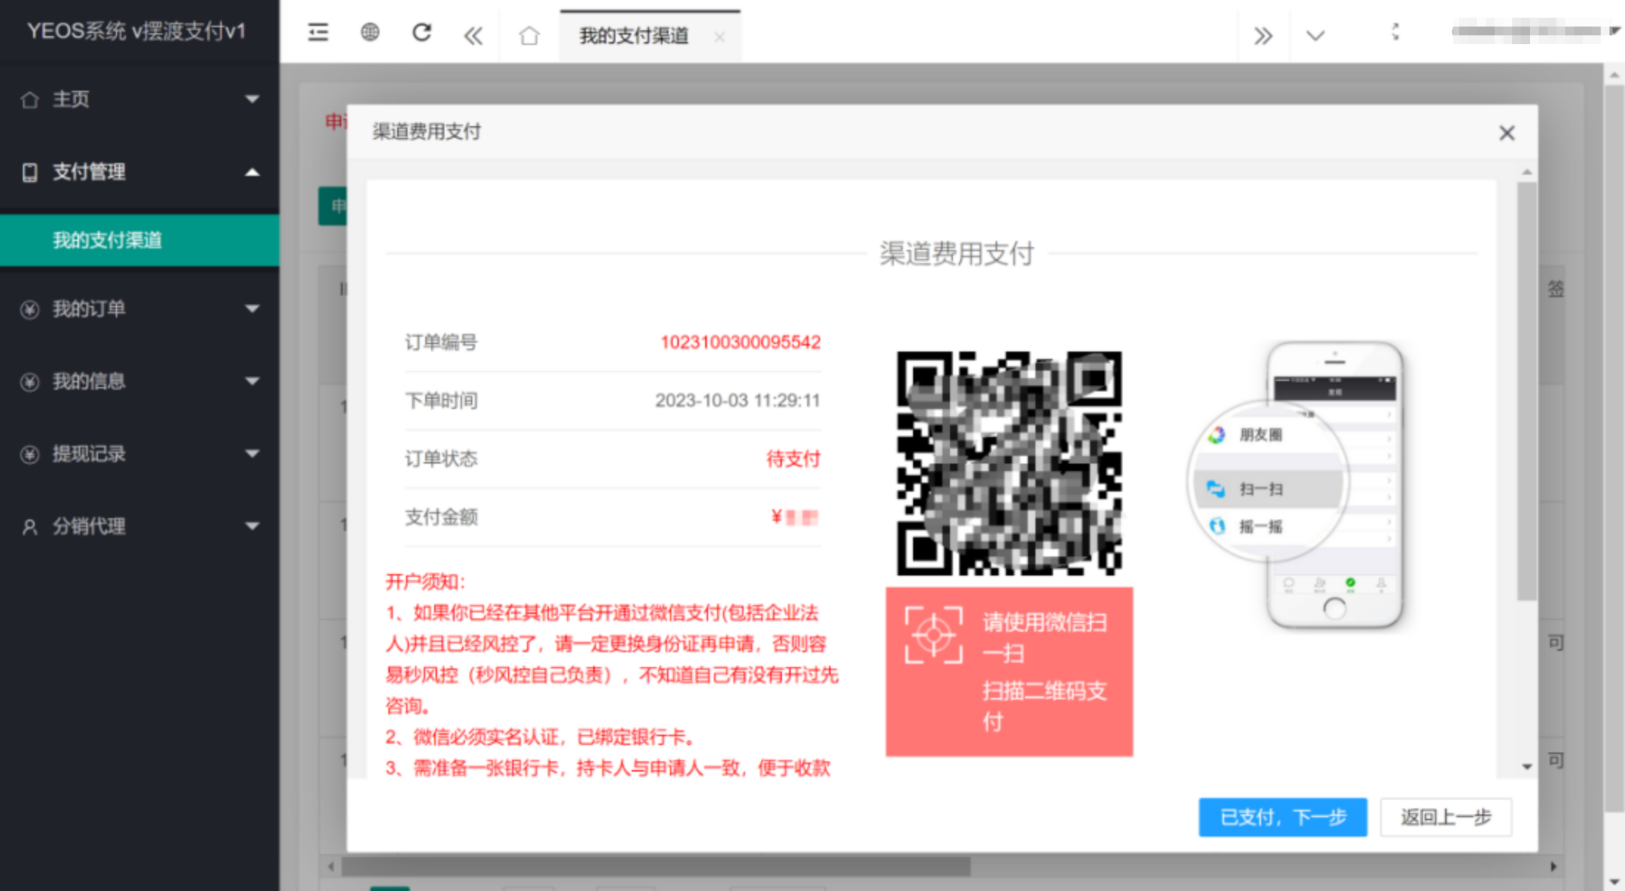1625x891 pixels.
Task: Expand the 我的订单 menu arrow
Action: point(252,309)
